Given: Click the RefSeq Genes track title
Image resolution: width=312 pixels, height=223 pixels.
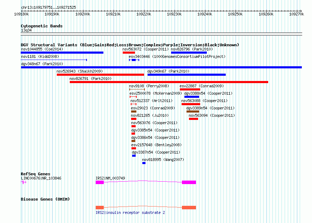Looking at the screenshot, I should click(x=35, y=174).
